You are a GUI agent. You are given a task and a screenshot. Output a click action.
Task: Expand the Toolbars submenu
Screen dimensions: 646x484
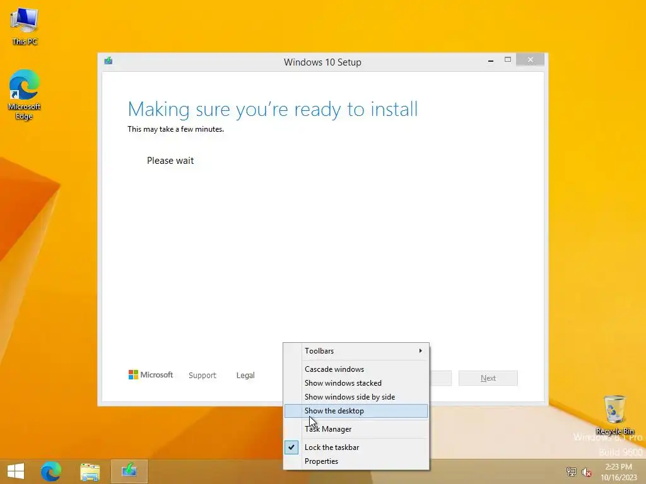[x=356, y=350]
